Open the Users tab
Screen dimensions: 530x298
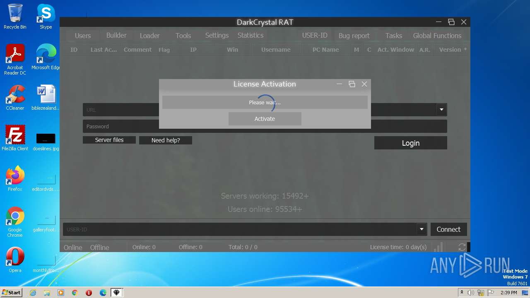(82, 36)
